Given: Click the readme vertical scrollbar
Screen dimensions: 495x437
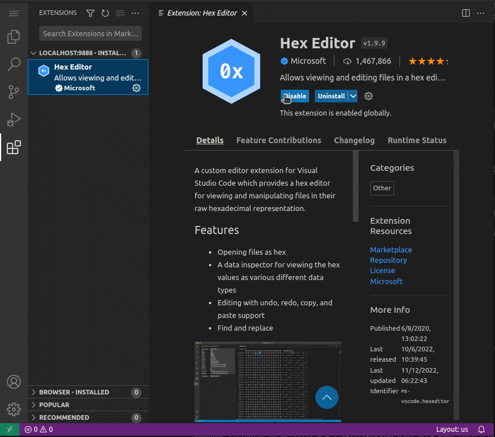Looking at the screenshot, I should click(356, 186).
